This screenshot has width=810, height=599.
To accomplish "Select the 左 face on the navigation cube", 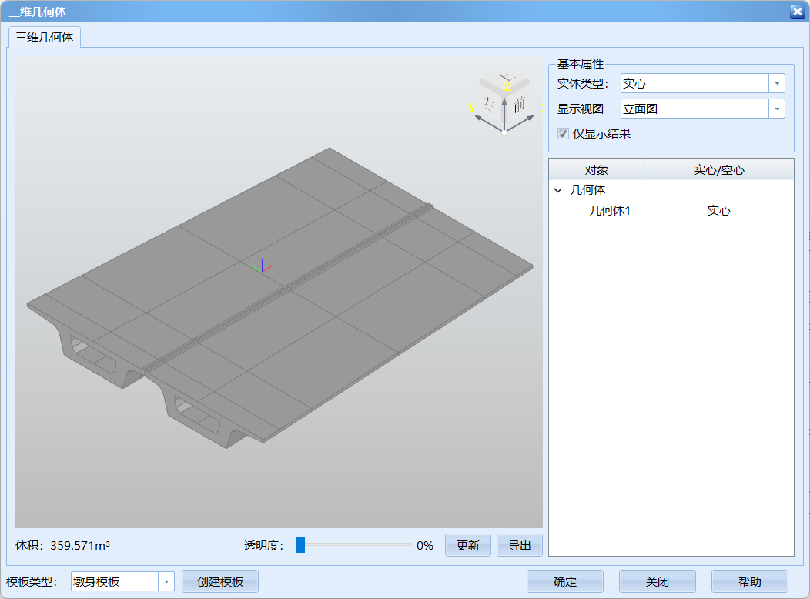I will [x=488, y=105].
